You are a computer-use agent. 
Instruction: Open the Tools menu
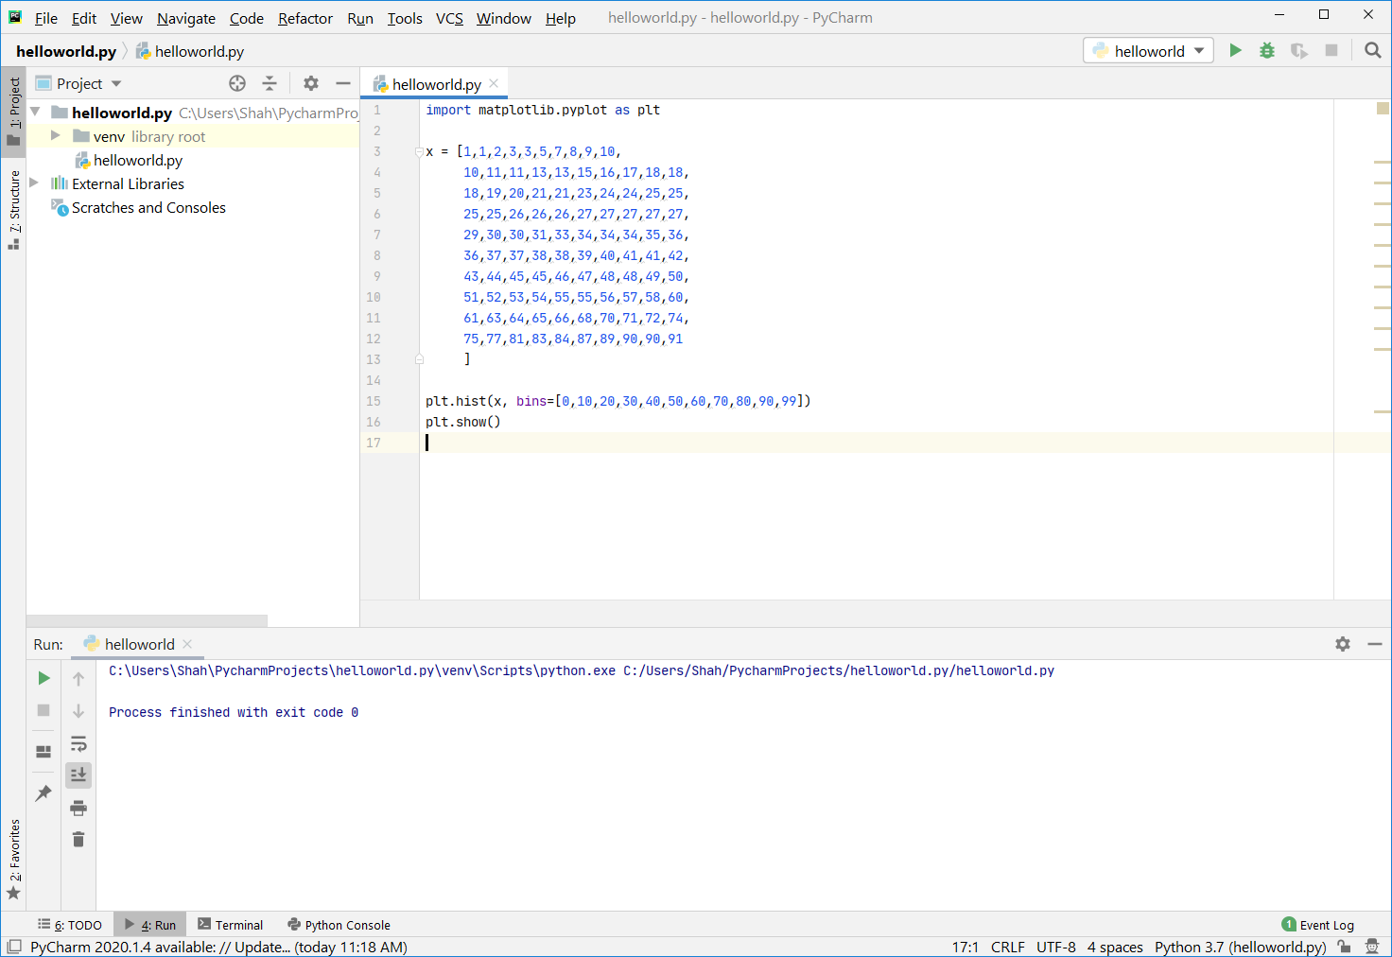coord(405,18)
